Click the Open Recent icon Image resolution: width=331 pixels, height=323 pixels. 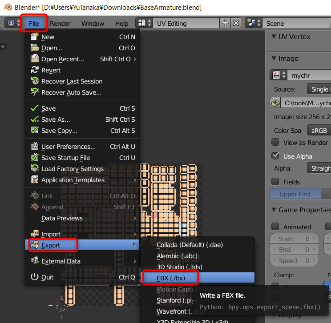(34, 59)
